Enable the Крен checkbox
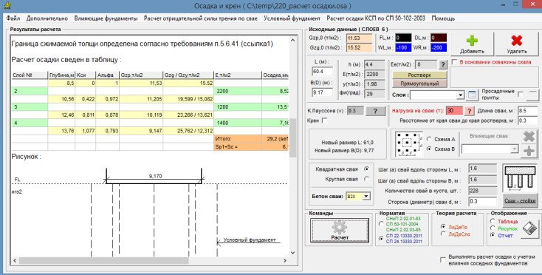Viewport: 542px width, 275px height. [x=324, y=120]
